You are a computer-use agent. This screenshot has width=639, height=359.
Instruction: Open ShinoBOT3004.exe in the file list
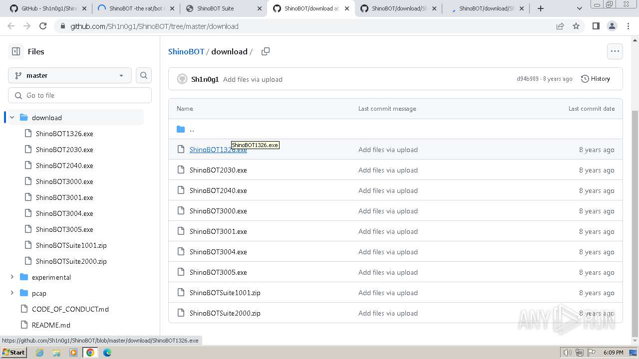pos(218,252)
